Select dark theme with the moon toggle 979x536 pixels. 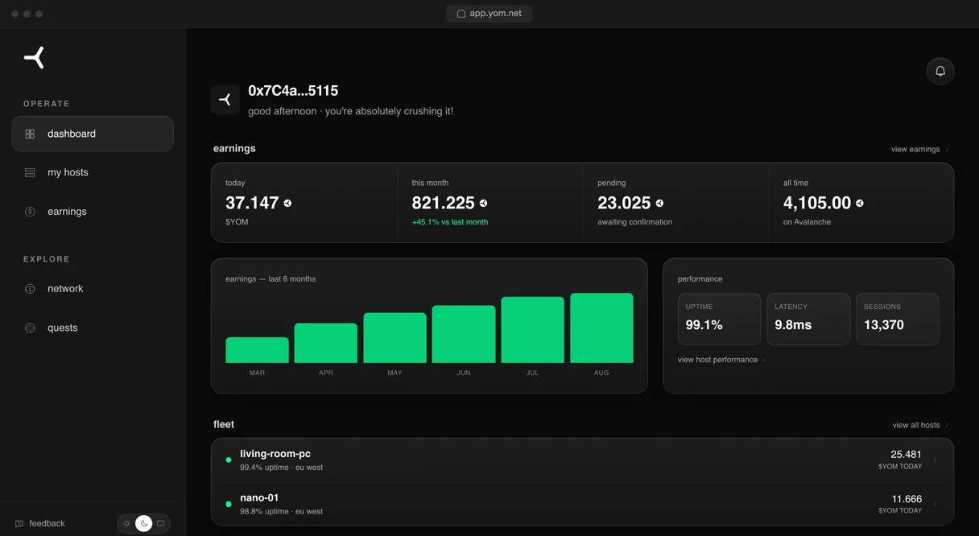click(144, 523)
